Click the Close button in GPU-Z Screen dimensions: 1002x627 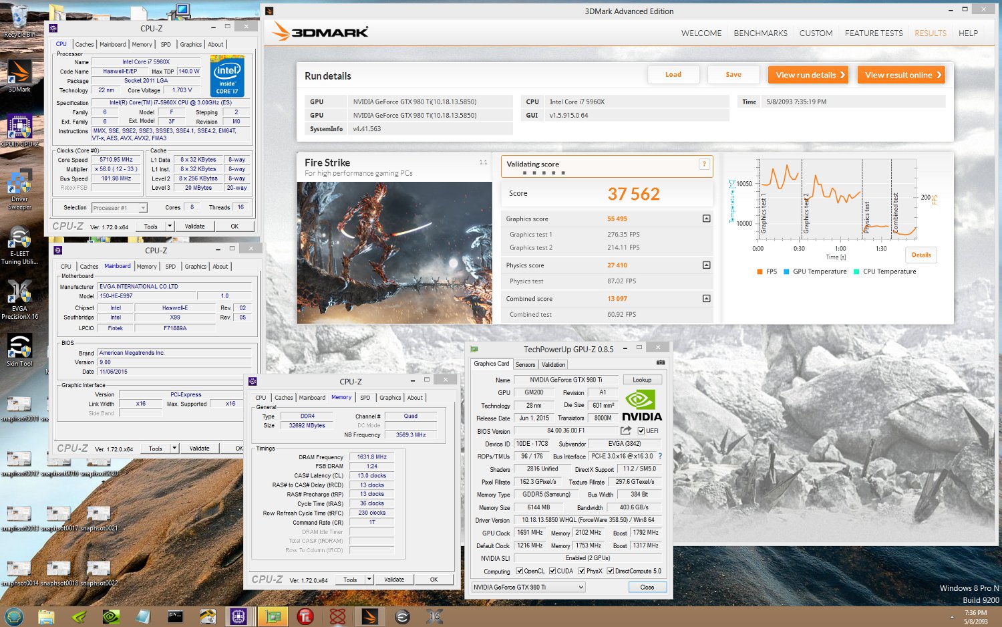[647, 587]
